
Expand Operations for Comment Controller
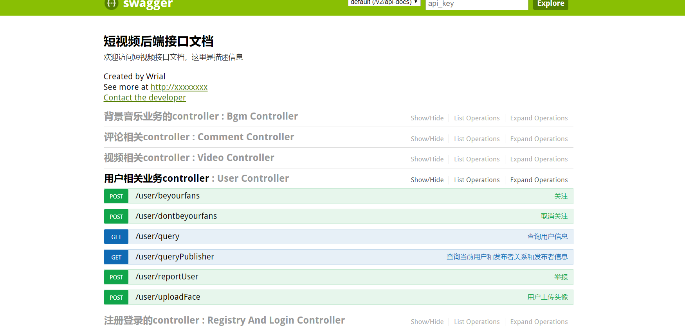(x=539, y=139)
